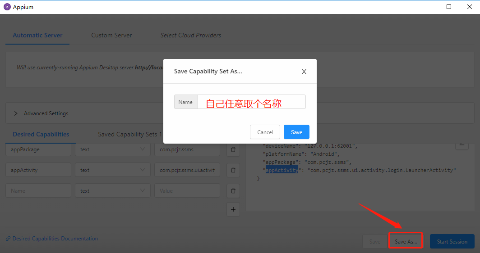
Task: Edit the com.pcjz.ssms value field
Action: pos(187,149)
